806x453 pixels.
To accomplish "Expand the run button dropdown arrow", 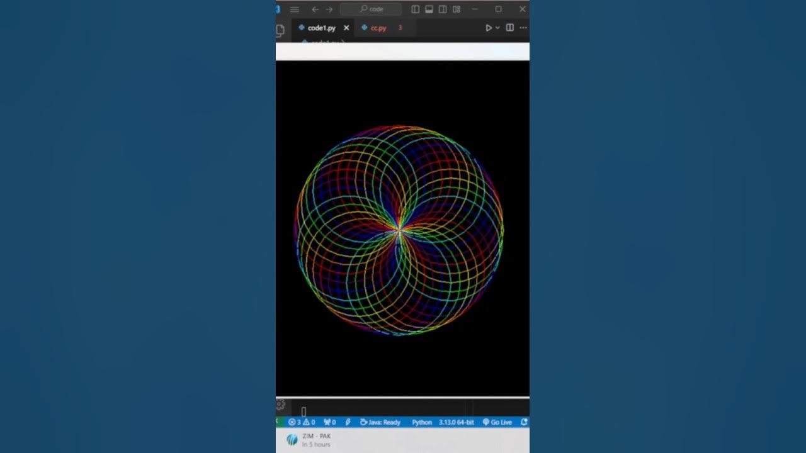I will [x=497, y=28].
